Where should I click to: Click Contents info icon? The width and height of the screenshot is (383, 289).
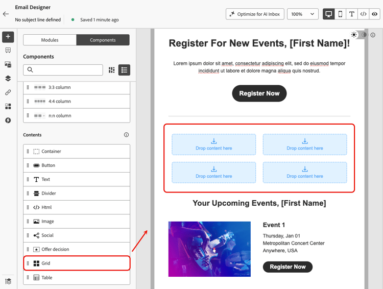[x=126, y=135]
